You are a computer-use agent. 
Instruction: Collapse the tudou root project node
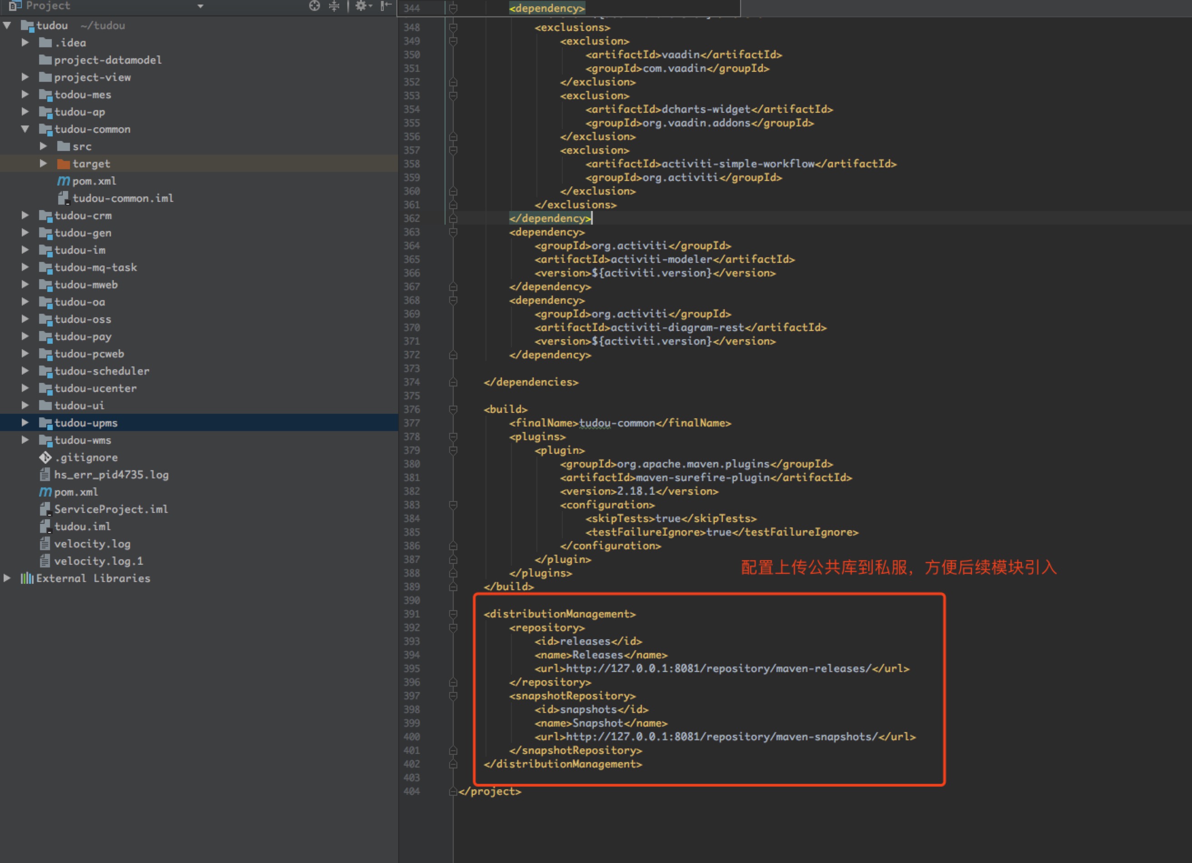coord(7,25)
